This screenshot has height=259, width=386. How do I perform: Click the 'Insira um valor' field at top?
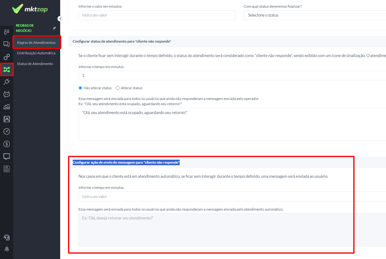(157, 15)
